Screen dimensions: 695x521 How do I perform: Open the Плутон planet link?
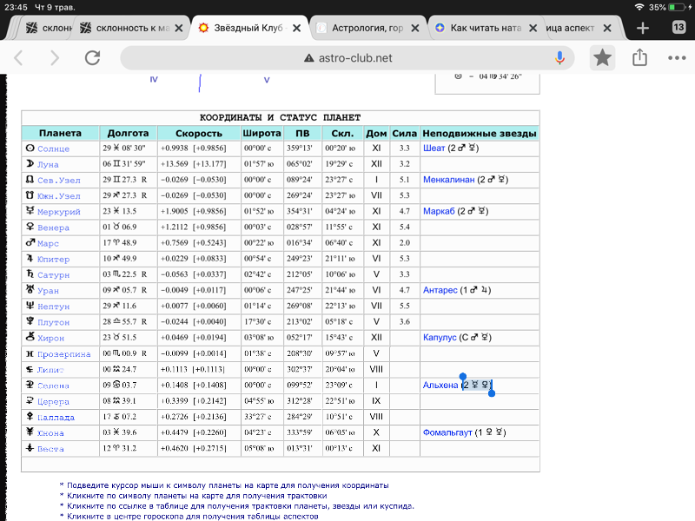tap(53, 322)
